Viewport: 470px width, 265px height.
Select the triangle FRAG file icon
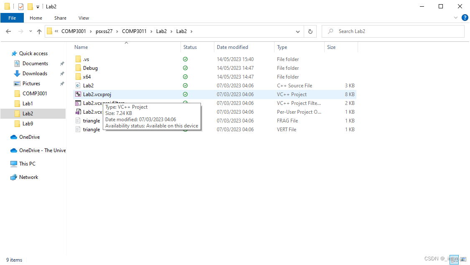(78, 120)
